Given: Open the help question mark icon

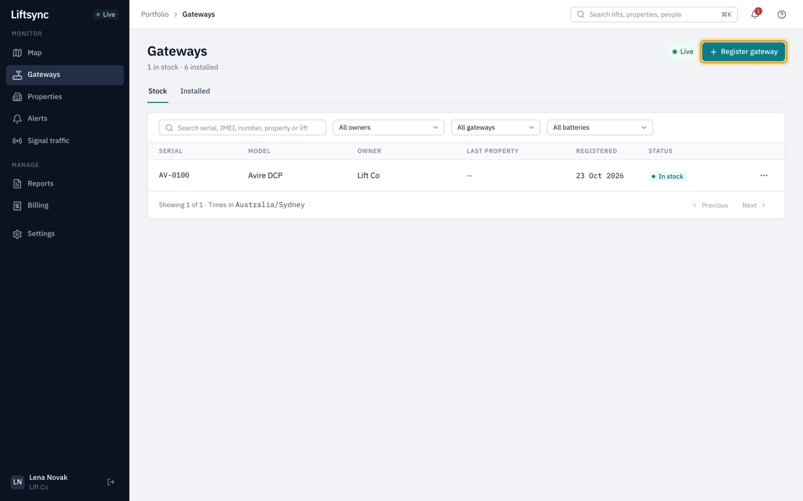Looking at the screenshot, I should [782, 14].
